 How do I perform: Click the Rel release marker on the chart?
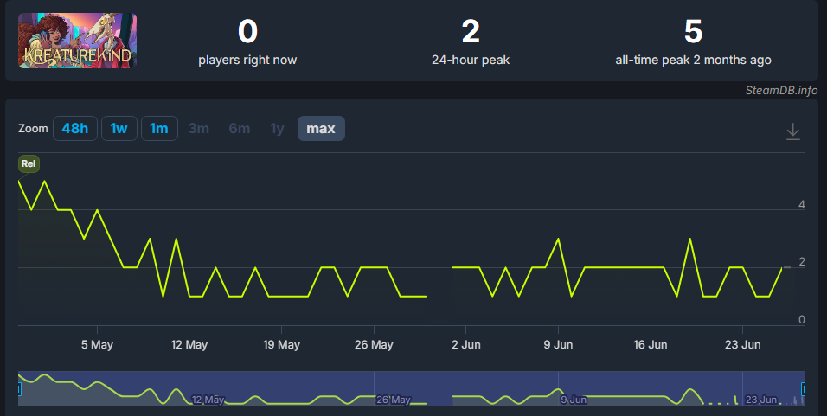pos(29,163)
